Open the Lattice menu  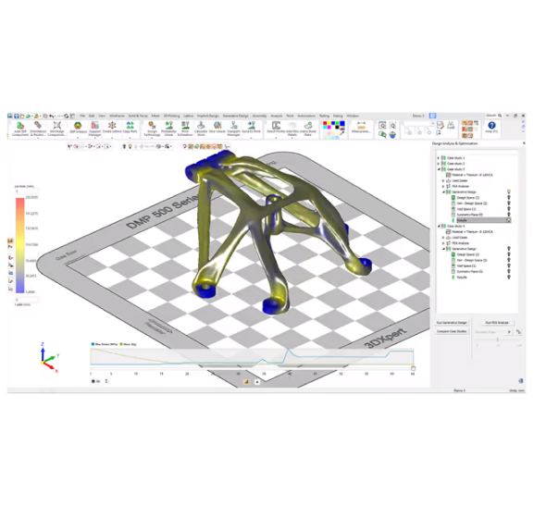tap(188, 116)
